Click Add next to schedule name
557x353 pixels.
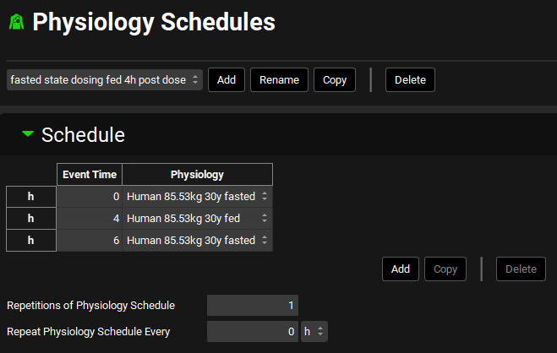(226, 80)
